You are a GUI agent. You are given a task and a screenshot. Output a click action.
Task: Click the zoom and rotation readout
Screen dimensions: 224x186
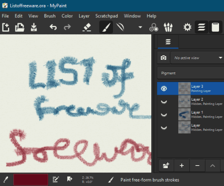(88, 180)
